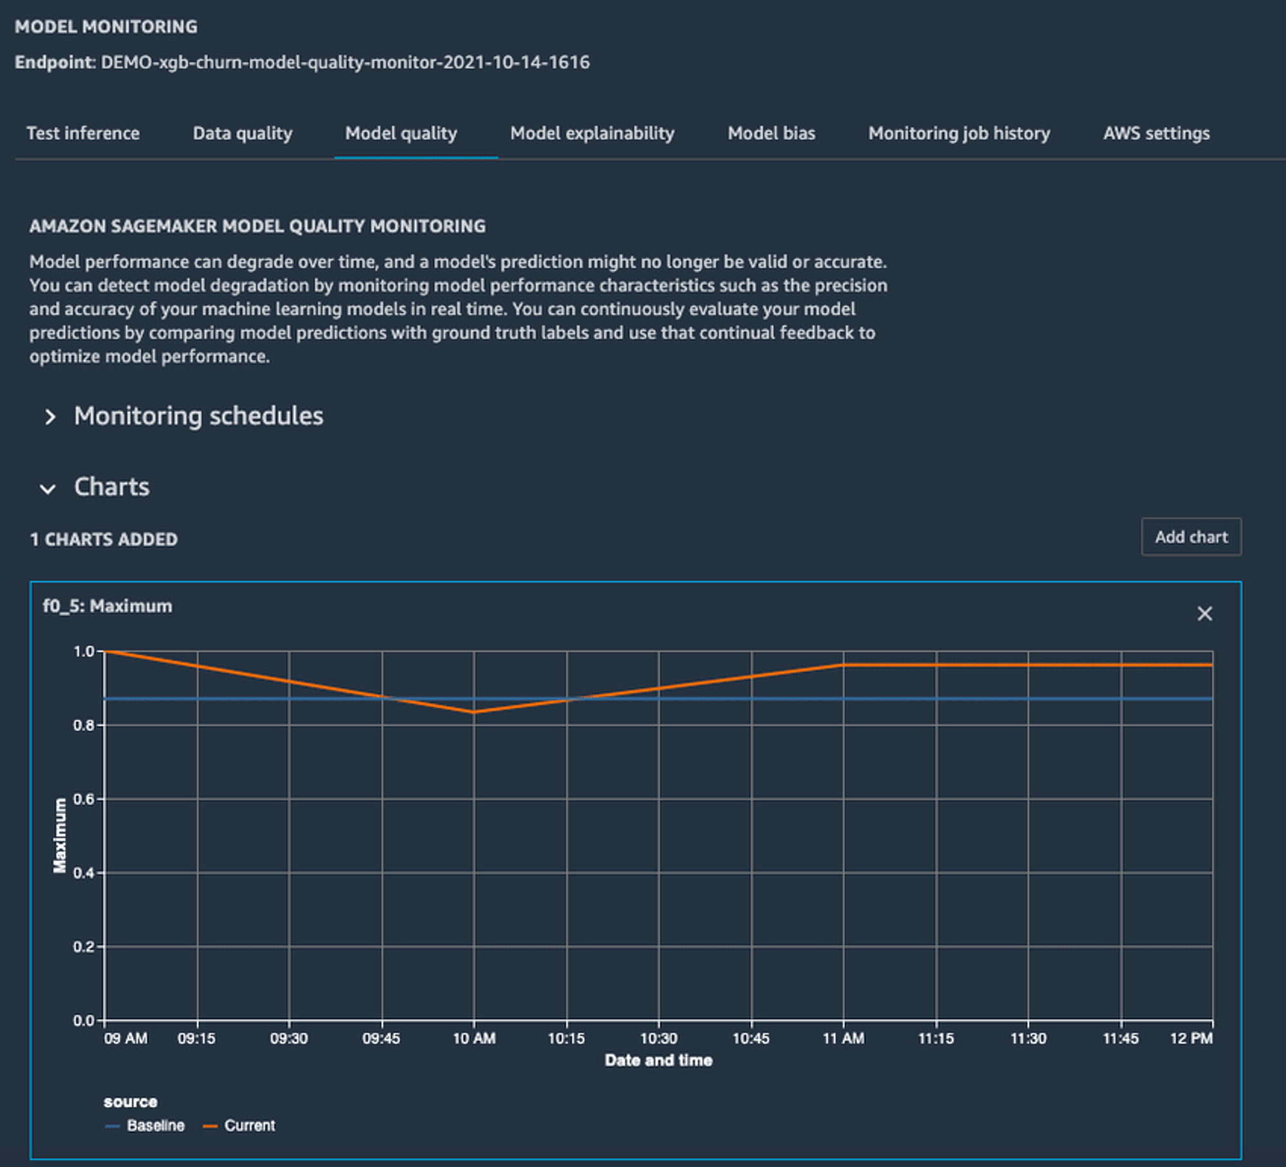Expand the Monitoring schedules section
Image resolution: width=1286 pixels, height=1167 pixels.
click(50, 417)
